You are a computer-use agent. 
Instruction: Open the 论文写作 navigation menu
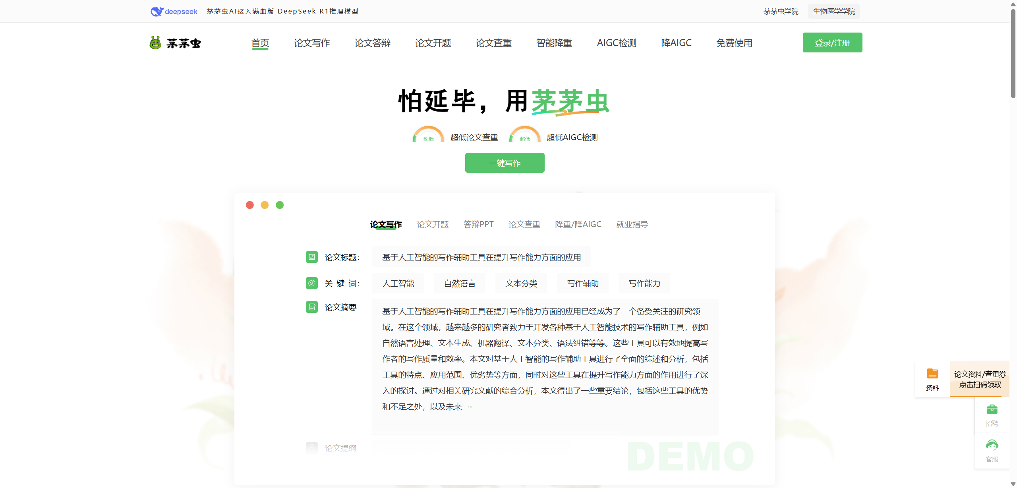pos(312,43)
